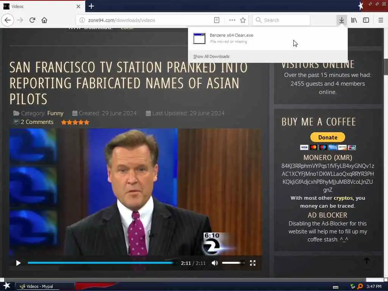Show site information icon in address bar
This screenshot has width=388, height=291.
pos(82,20)
